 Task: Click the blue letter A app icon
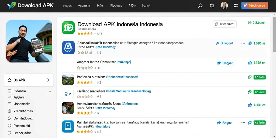pyautogui.click(x=68, y=47)
